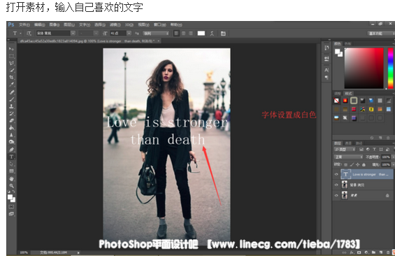Open the character panel toggle icon
The height and width of the screenshot is (256, 395).
point(223,34)
